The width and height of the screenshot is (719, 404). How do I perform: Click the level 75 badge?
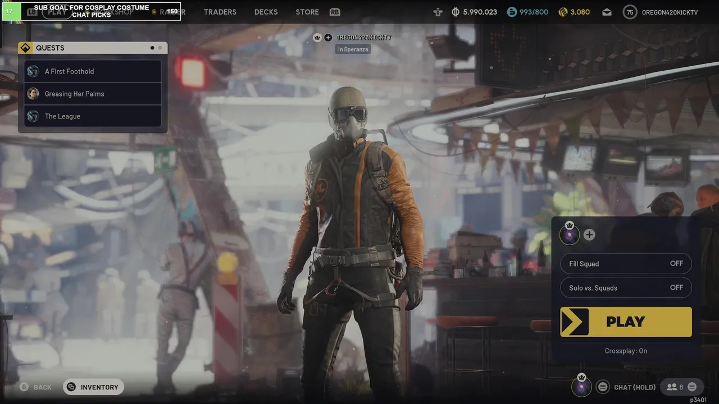point(630,12)
